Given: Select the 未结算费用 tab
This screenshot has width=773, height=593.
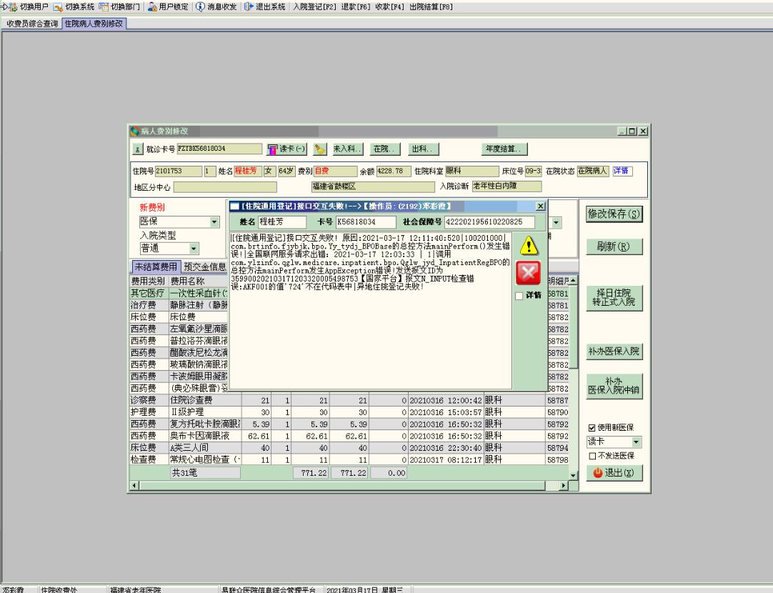Looking at the screenshot, I should tap(156, 266).
